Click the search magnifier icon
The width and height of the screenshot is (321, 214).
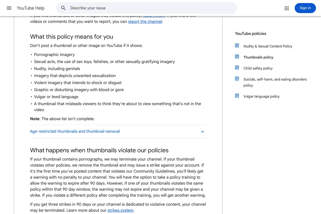63,8
